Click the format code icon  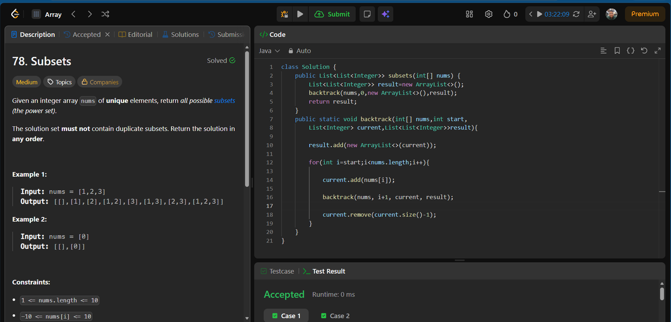point(603,51)
